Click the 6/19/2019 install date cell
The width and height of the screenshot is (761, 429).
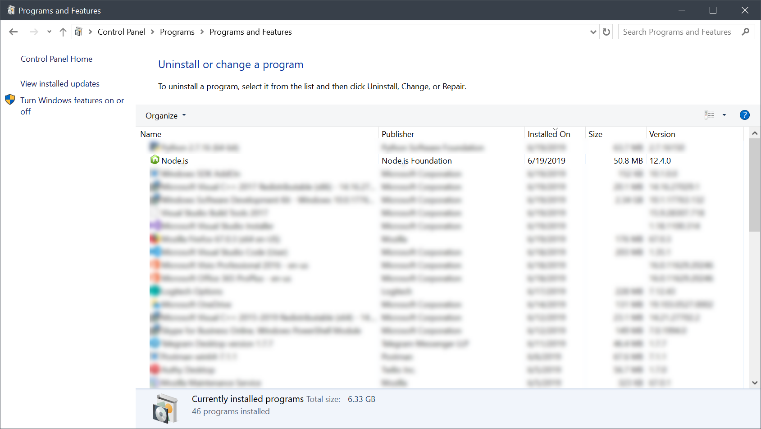[x=547, y=161]
